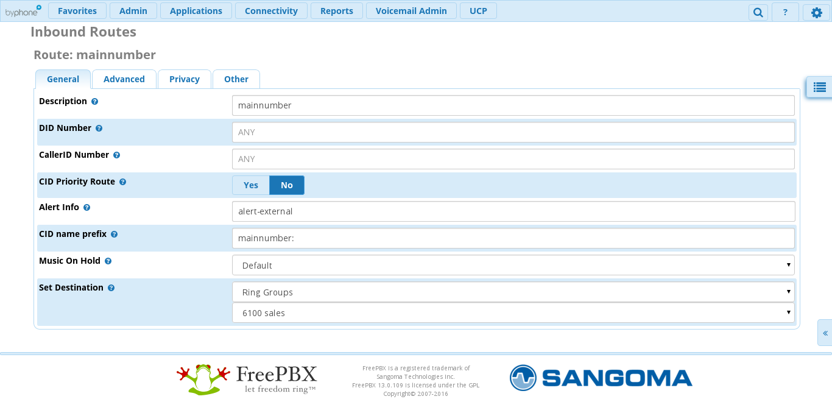Show help for CallerID Number
832x413 pixels.
[116, 155]
